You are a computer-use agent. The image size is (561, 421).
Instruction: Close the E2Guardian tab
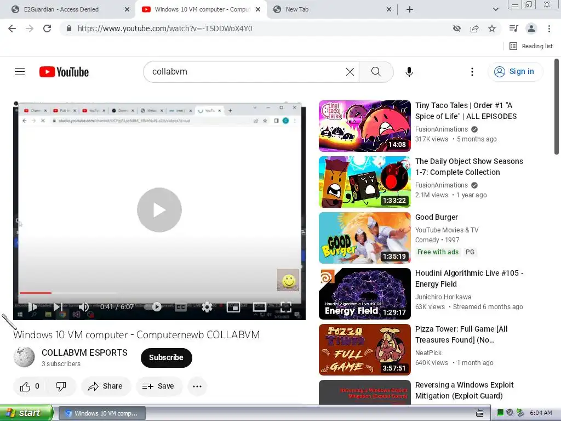(x=127, y=10)
